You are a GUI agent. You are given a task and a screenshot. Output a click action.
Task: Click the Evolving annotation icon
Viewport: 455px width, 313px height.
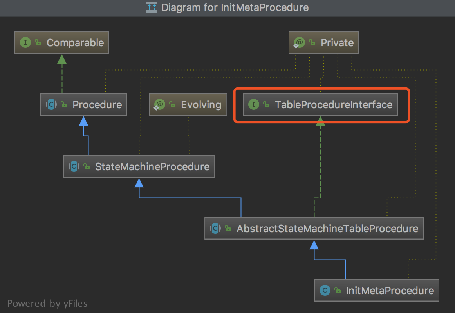click(x=160, y=105)
